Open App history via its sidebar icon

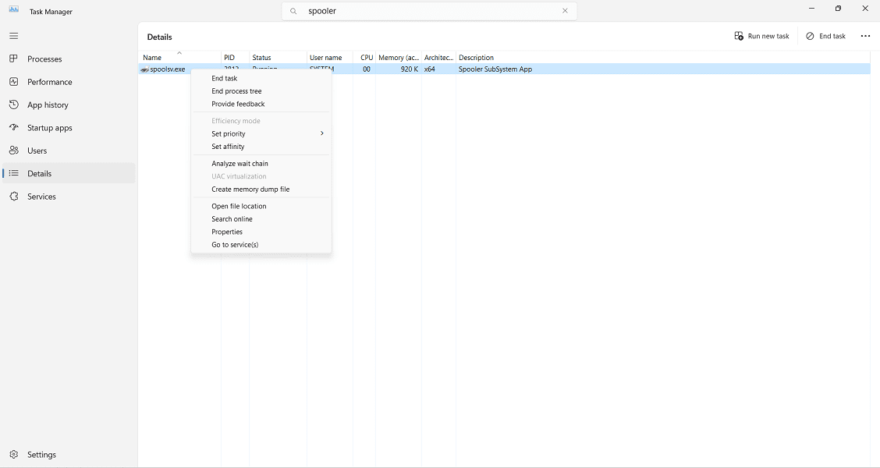click(x=13, y=105)
